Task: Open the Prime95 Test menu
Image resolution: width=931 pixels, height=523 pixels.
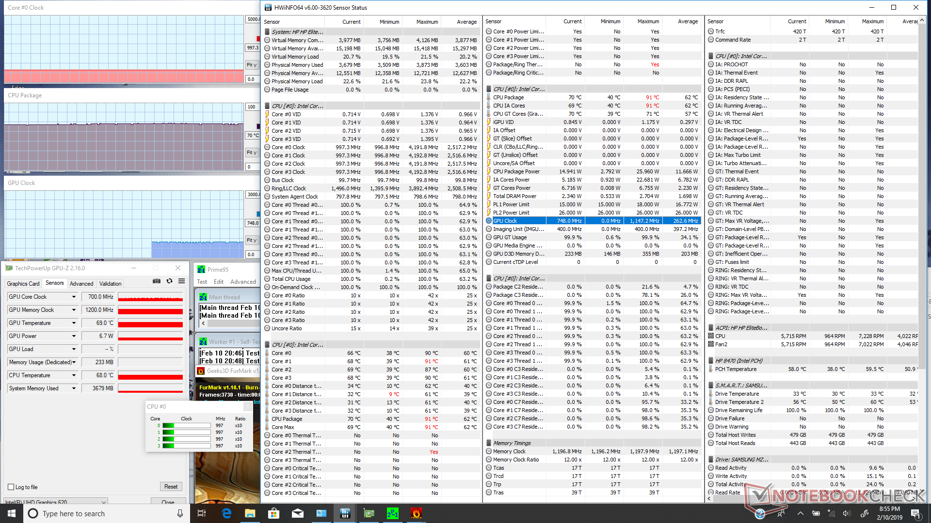Action: pyautogui.click(x=202, y=282)
